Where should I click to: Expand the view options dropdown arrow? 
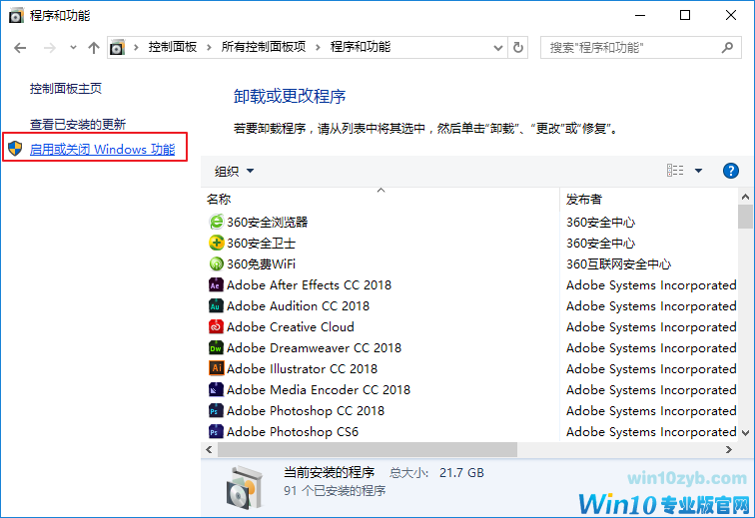point(699,171)
